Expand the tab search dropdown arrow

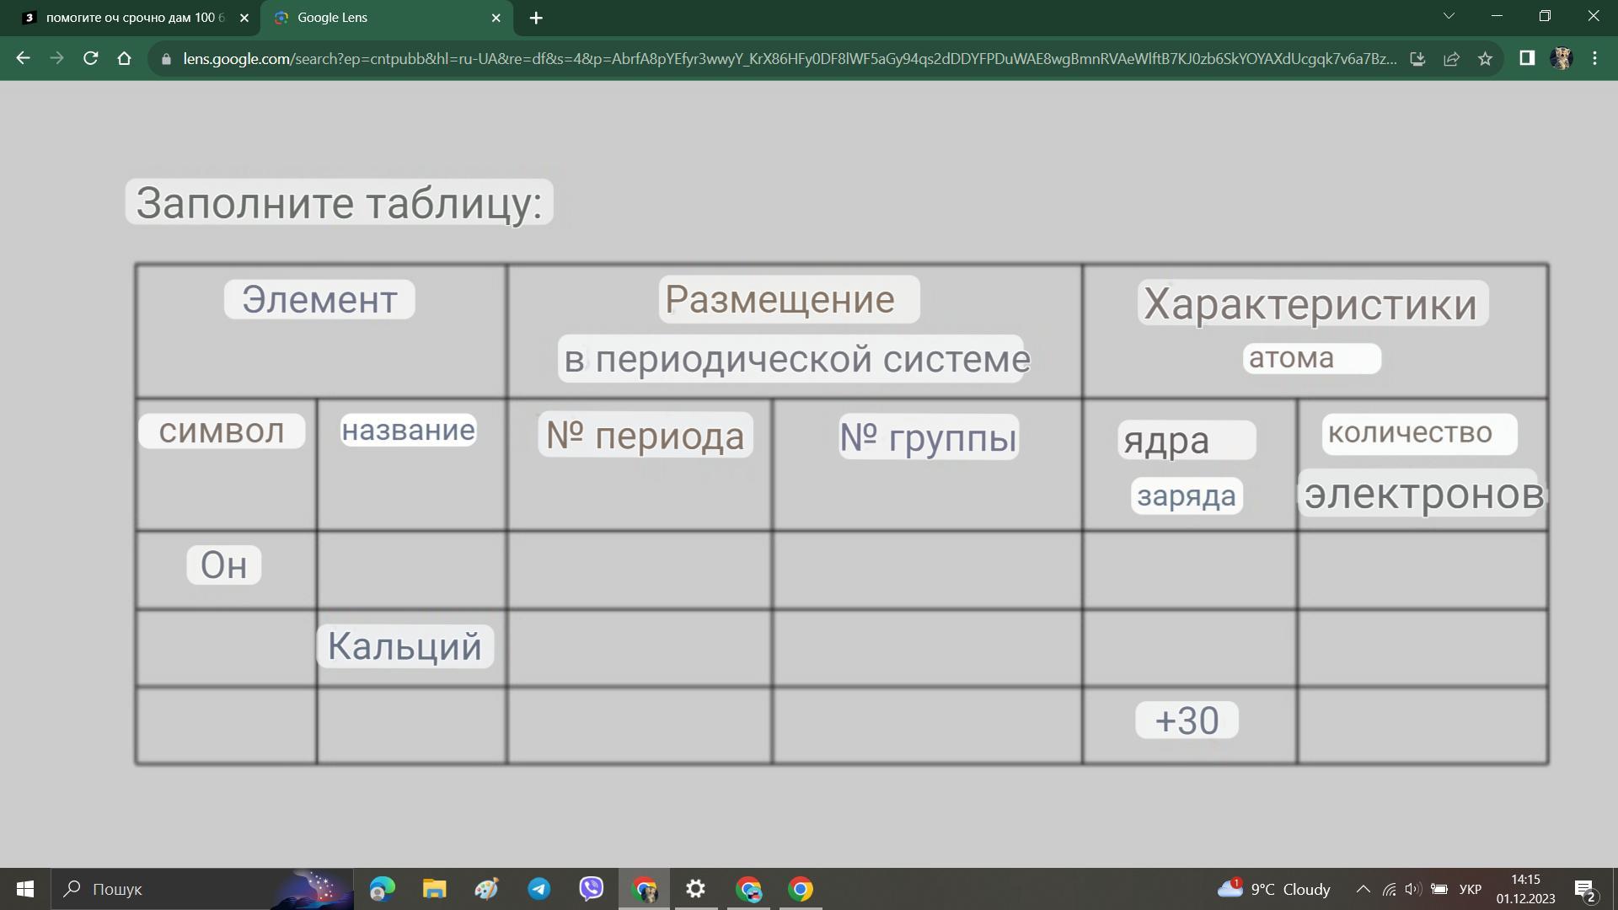(1449, 16)
